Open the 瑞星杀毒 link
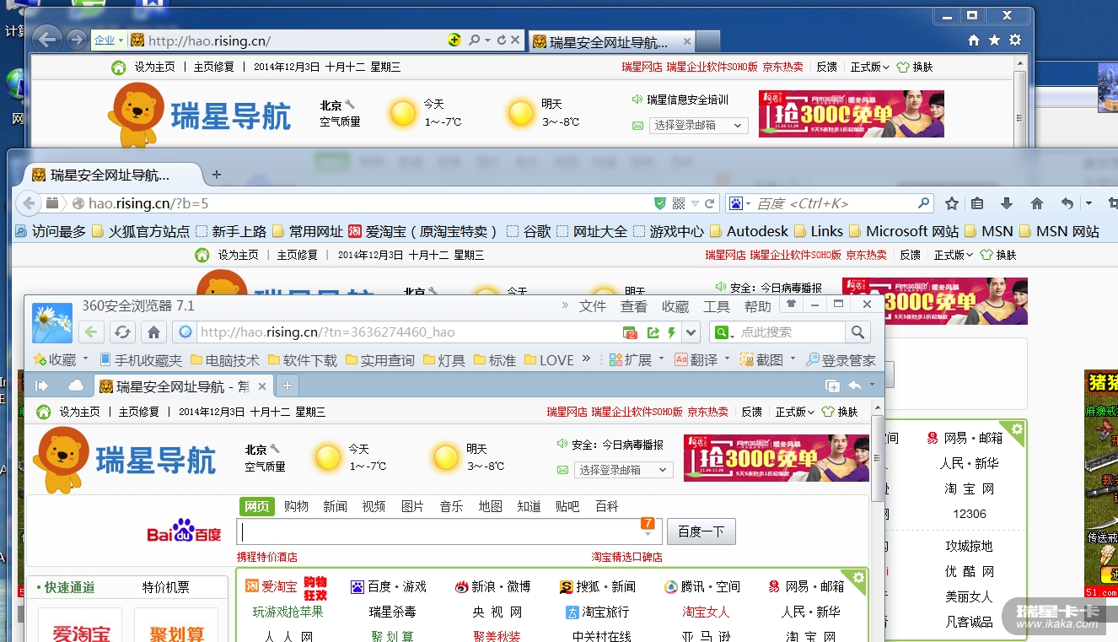 pos(393,612)
